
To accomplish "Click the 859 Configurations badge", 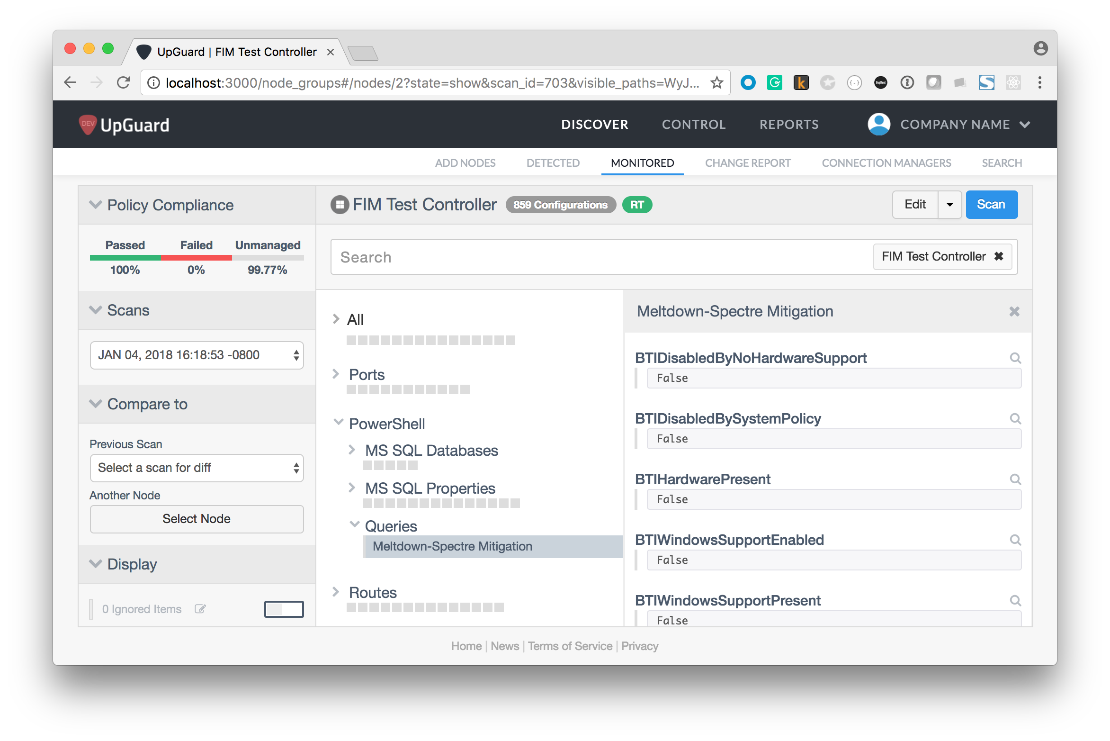I will coord(561,205).
